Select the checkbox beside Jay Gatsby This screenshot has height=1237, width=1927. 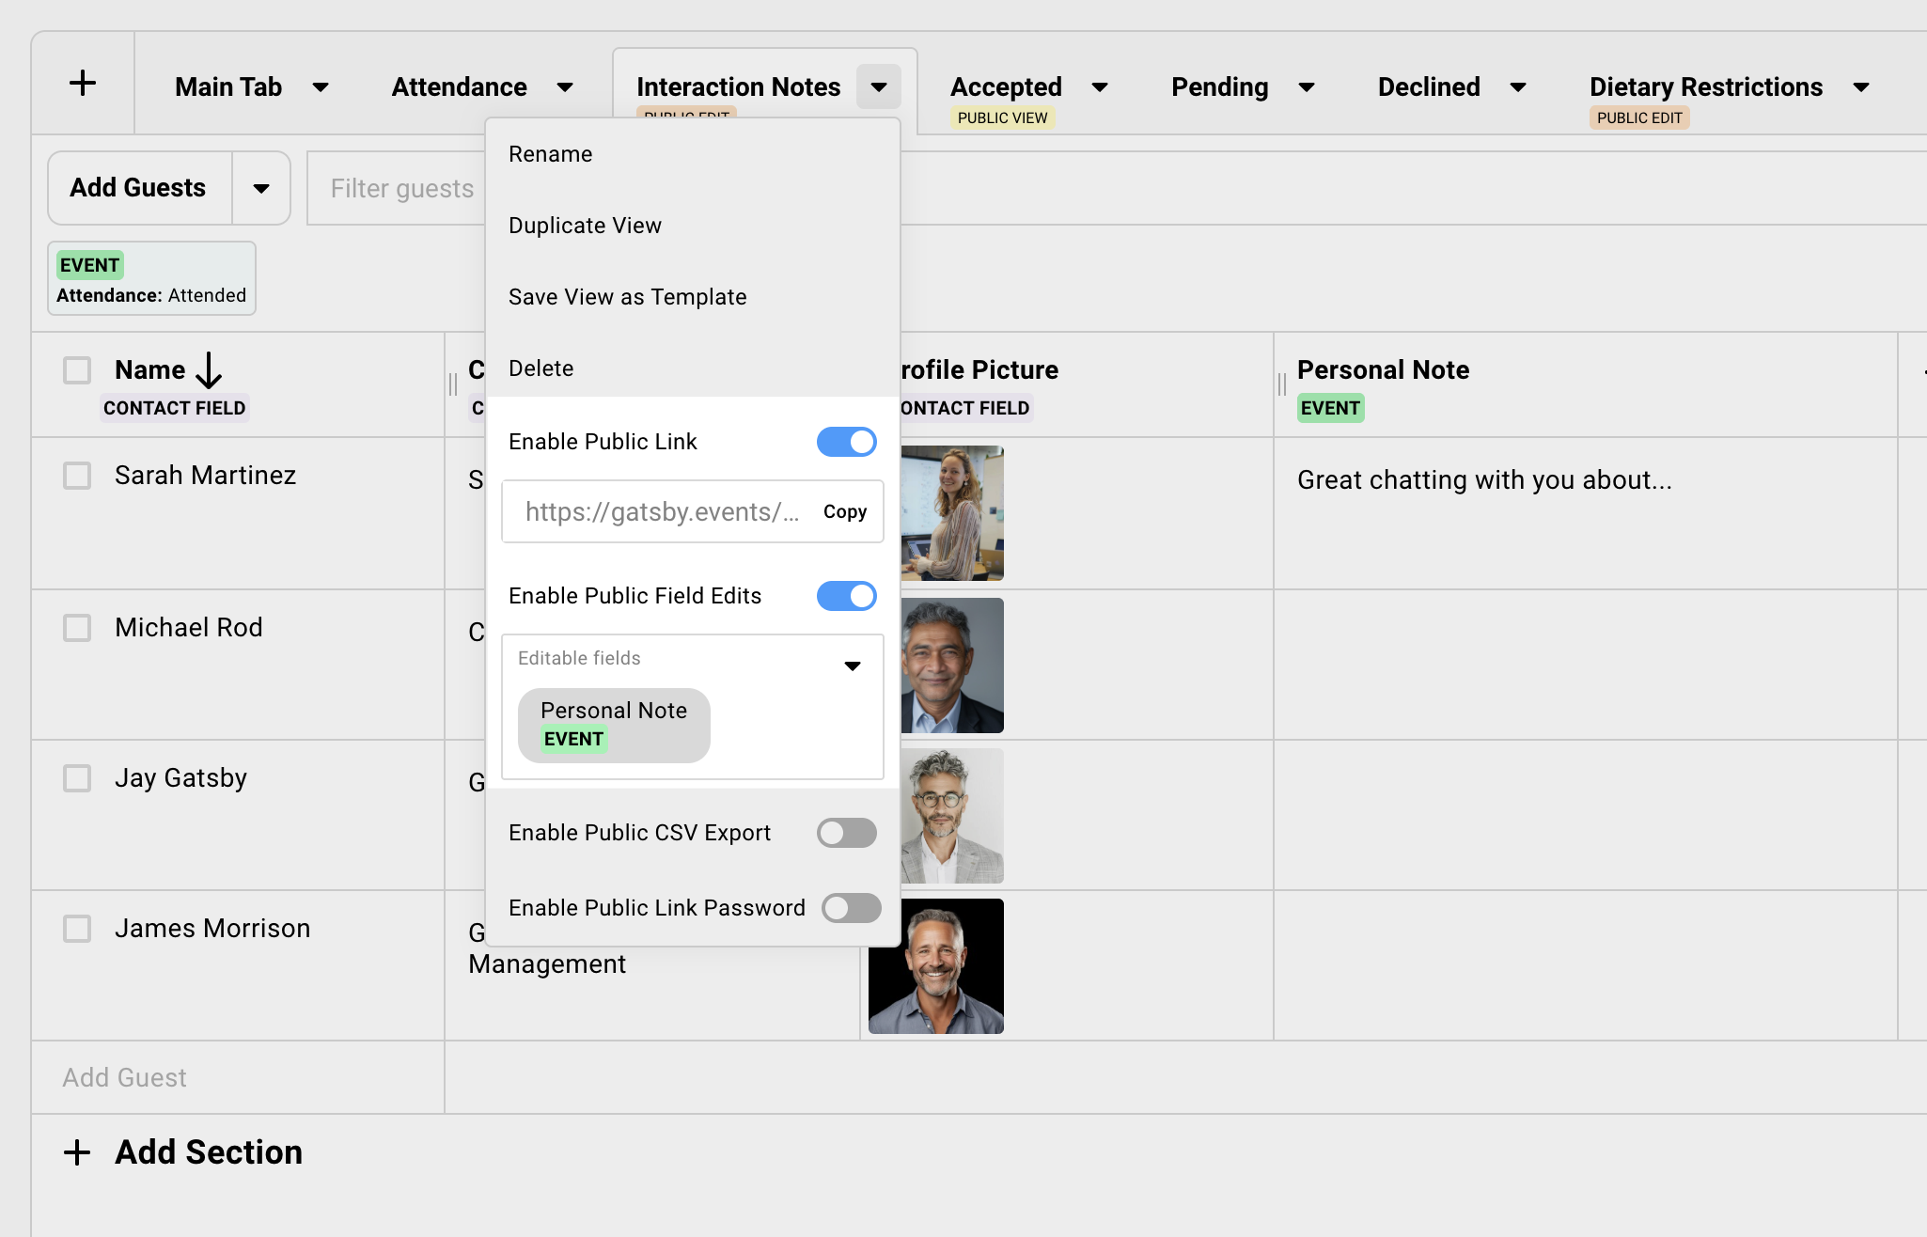tap(76, 778)
